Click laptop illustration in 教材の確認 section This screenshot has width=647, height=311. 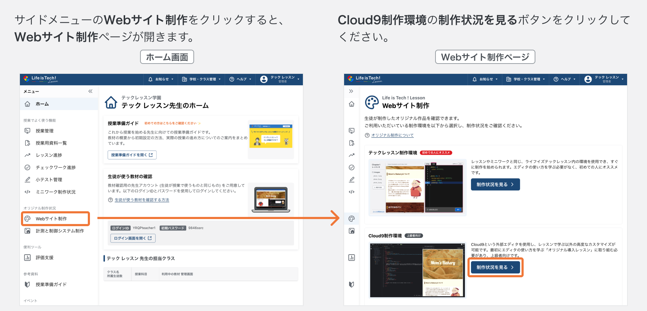coord(271,200)
